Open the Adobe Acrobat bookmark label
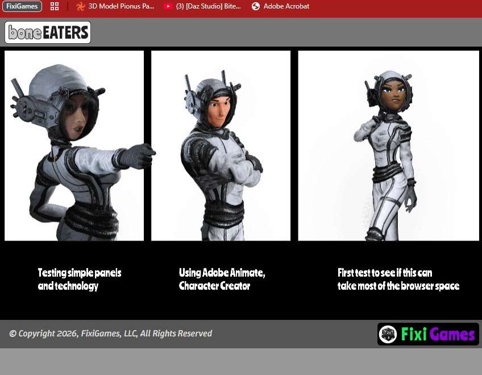 [x=286, y=6]
